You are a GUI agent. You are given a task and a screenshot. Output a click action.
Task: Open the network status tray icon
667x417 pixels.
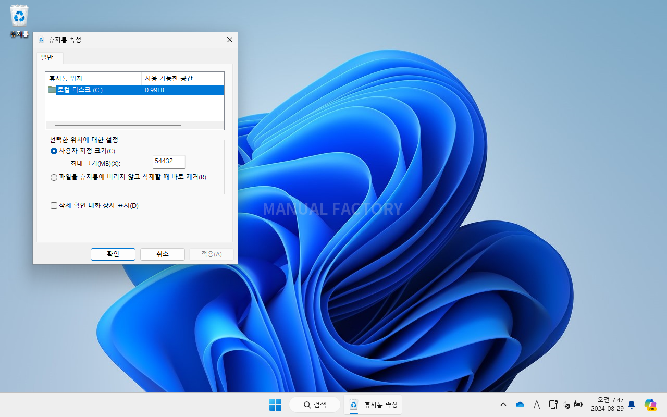(x=553, y=404)
